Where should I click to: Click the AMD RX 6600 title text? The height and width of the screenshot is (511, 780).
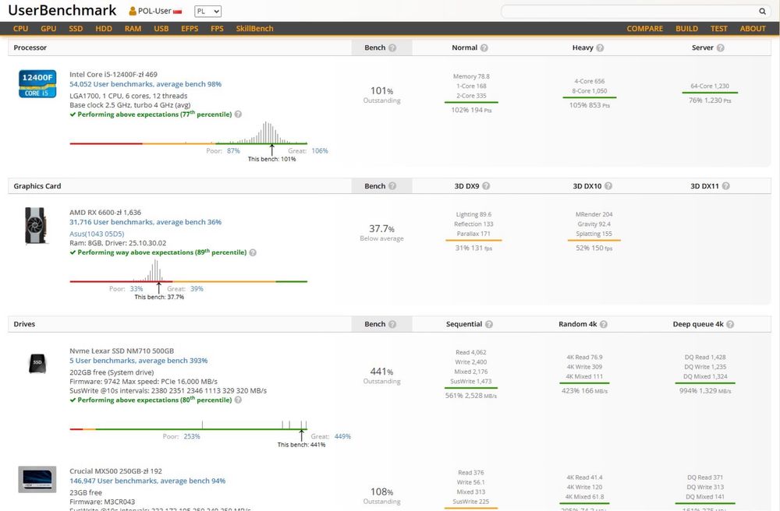point(105,212)
